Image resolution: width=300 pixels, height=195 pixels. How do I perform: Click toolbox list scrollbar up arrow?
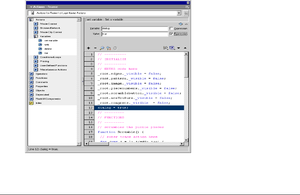tap(79, 20)
